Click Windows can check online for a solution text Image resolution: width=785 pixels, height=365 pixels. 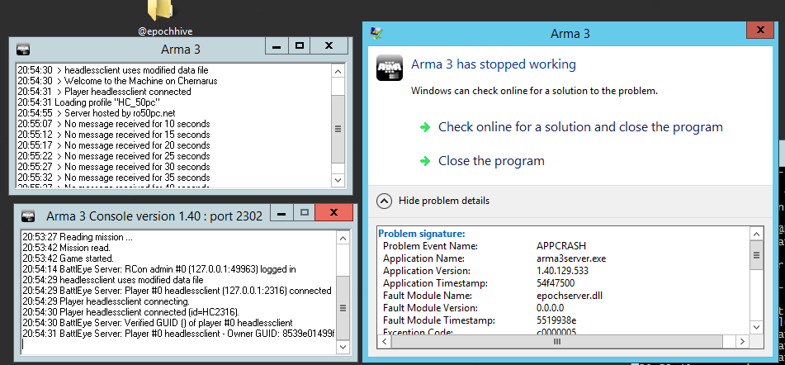click(x=534, y=91)
